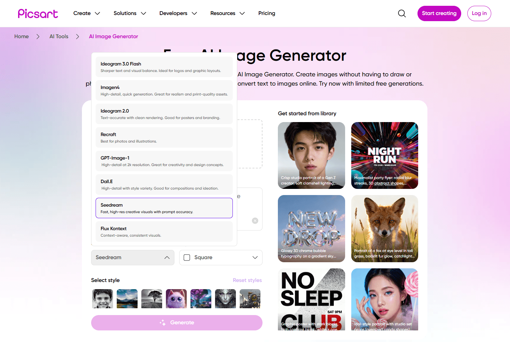Screen dimensions: 510x342
Task: Select the smiling boy portrait style
Action: (x=103, y=299)
